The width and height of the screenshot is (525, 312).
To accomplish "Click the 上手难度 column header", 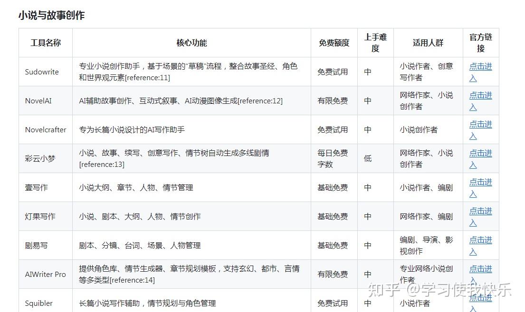I will coord(375,43).
